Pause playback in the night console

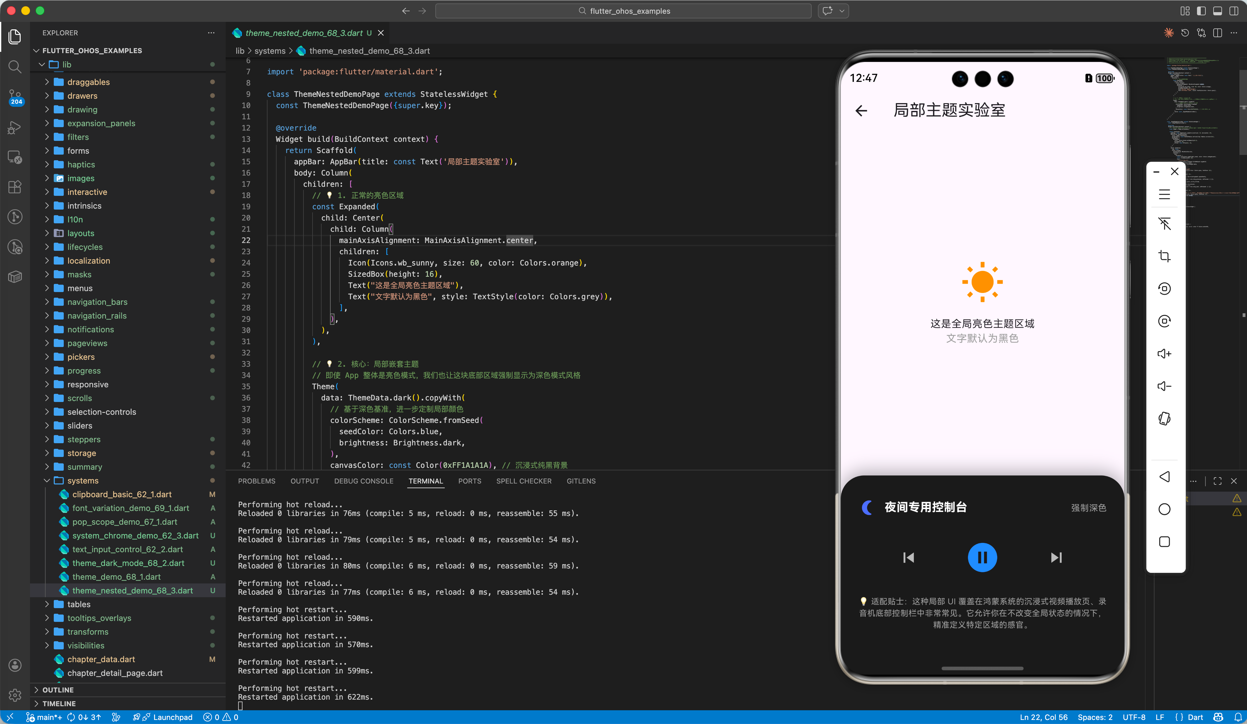pyautogui.click(x=982, y=557)
